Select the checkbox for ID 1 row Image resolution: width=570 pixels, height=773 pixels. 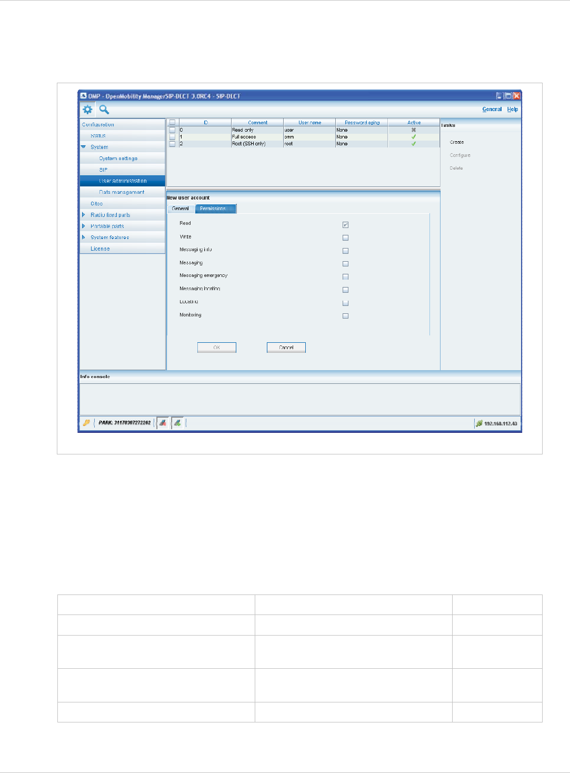[172, 136]
